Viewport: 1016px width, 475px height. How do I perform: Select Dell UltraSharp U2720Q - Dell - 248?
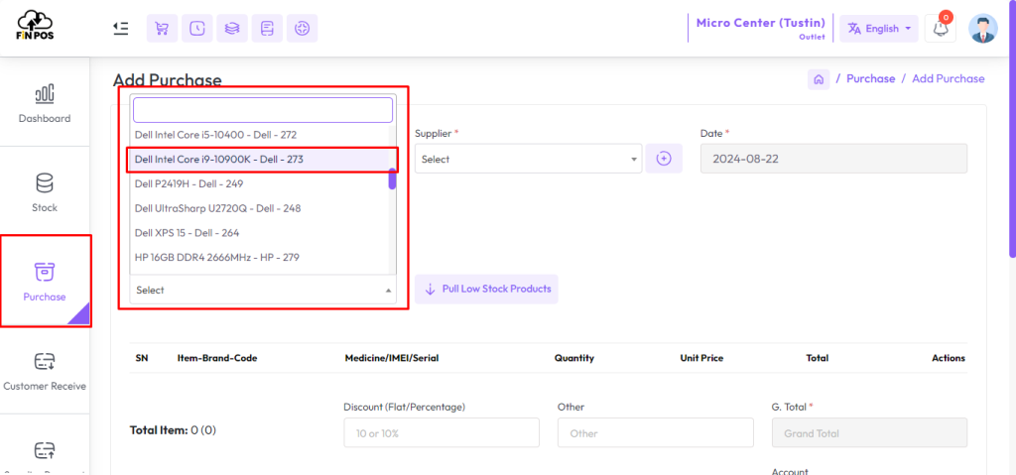[259, 208]
